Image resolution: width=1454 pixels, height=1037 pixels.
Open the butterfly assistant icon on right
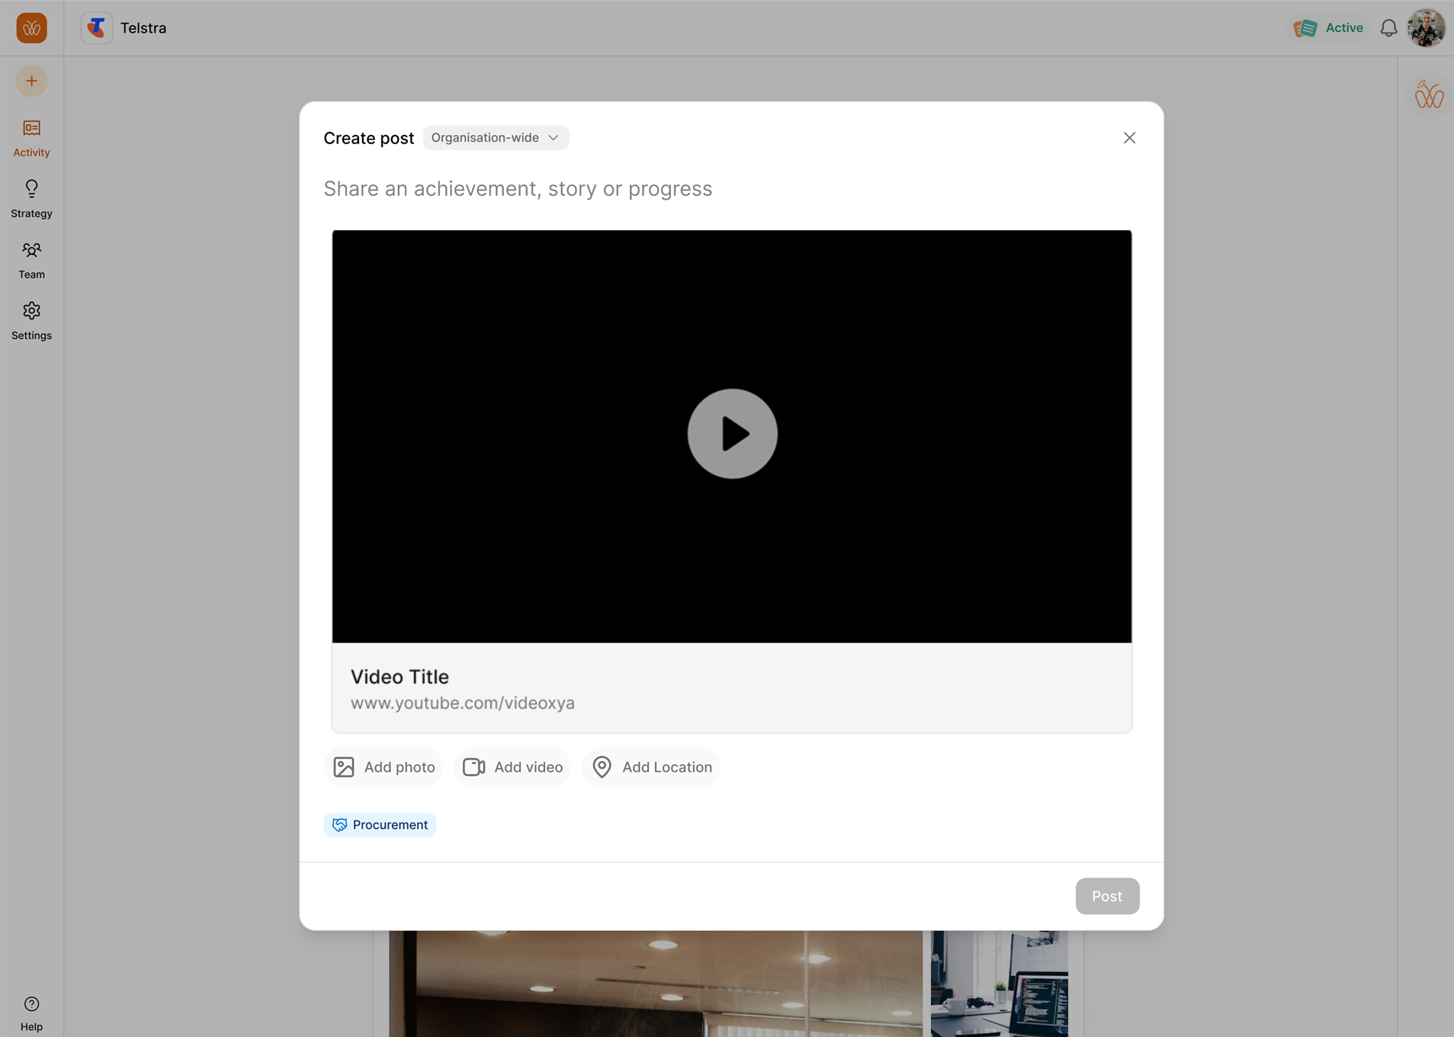point(1428,95)
